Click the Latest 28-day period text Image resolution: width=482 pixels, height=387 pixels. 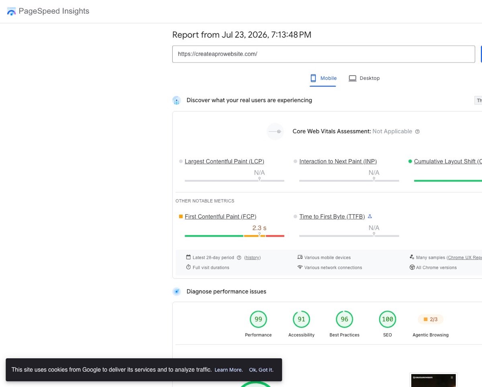click(213, 257)
